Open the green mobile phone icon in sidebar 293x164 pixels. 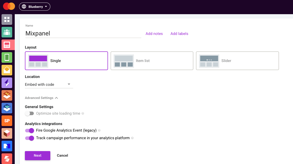[7, 57]
